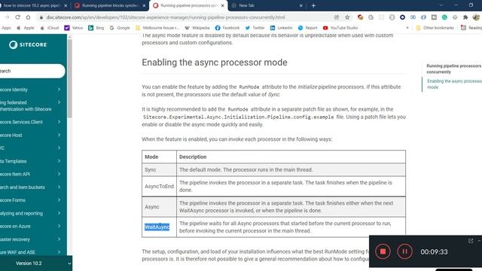Screen dimensions: 482x271
Task: Click the Sync mode cell
Action: click(x=159, y=169)
